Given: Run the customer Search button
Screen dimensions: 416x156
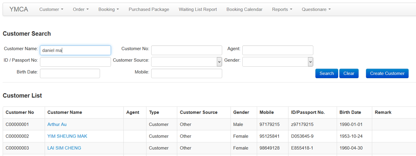Looking at the screenshot, I should point(326,73).
